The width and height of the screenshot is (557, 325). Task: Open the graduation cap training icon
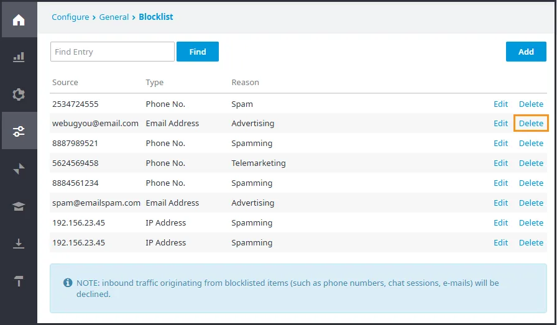tap(19, 206)
